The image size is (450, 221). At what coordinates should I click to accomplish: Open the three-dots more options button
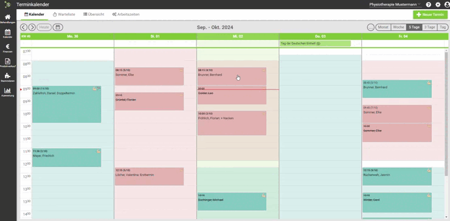pyautogui.click(x=371, y=27)
